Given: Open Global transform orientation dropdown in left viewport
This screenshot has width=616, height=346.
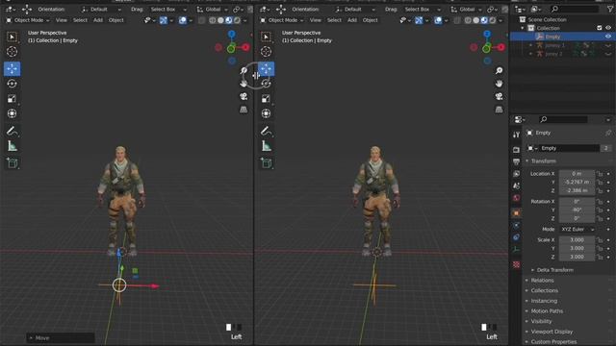Looking at the screenshot, I should pos(213,9).
